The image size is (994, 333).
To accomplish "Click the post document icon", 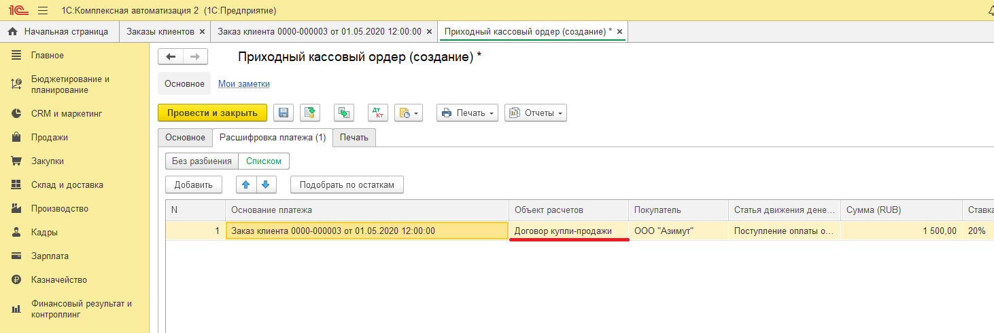I will coord(310,113).
